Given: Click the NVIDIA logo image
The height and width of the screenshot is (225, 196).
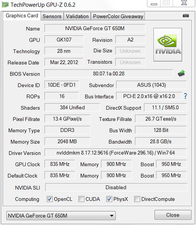Looking at the screenshot, I should point(168,44).
